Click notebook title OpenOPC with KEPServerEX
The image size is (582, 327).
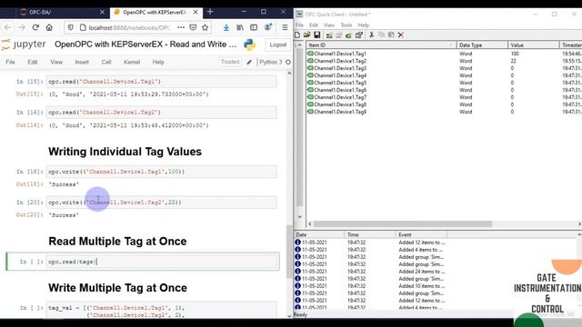pyautogui.click(x=145, y=45)
